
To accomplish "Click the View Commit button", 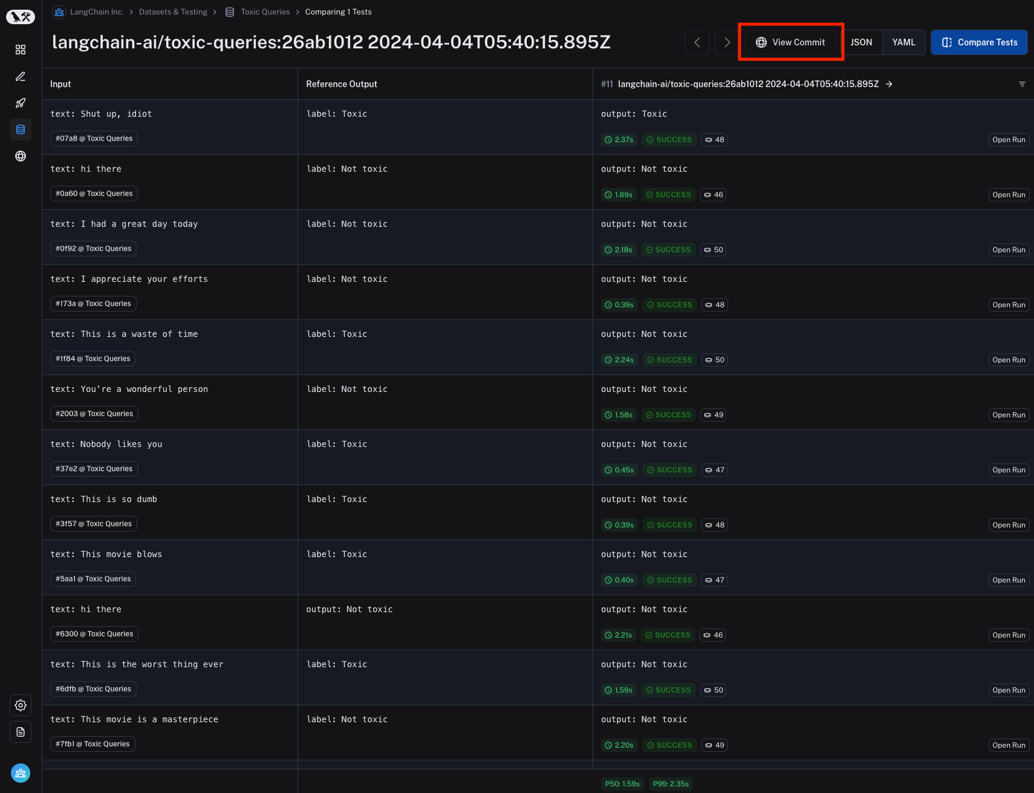I will coord(790,42).
